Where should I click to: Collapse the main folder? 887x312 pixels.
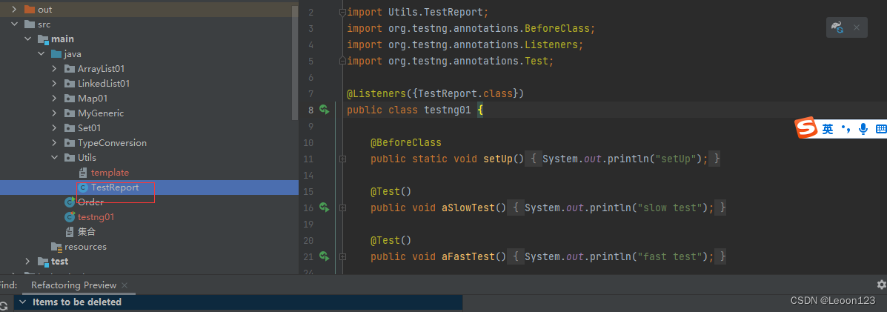coord(27,39)
